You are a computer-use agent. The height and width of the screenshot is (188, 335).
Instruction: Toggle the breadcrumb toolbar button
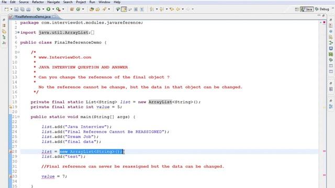coord(118,9)
